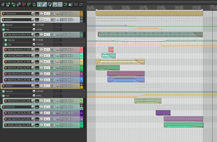Collapse the Scene 1 folder icon
The width and height of the screenshot is (217, 142).
(x=82, y=18)
